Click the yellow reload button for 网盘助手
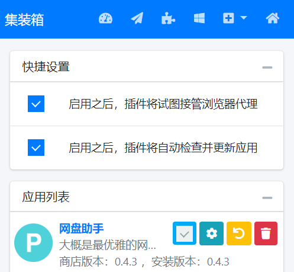 tap(239, 233)
